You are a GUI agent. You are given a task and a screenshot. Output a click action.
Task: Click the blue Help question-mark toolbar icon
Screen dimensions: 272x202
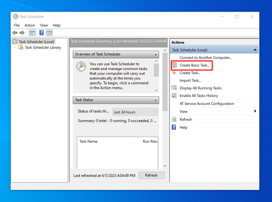coord(42,33)
